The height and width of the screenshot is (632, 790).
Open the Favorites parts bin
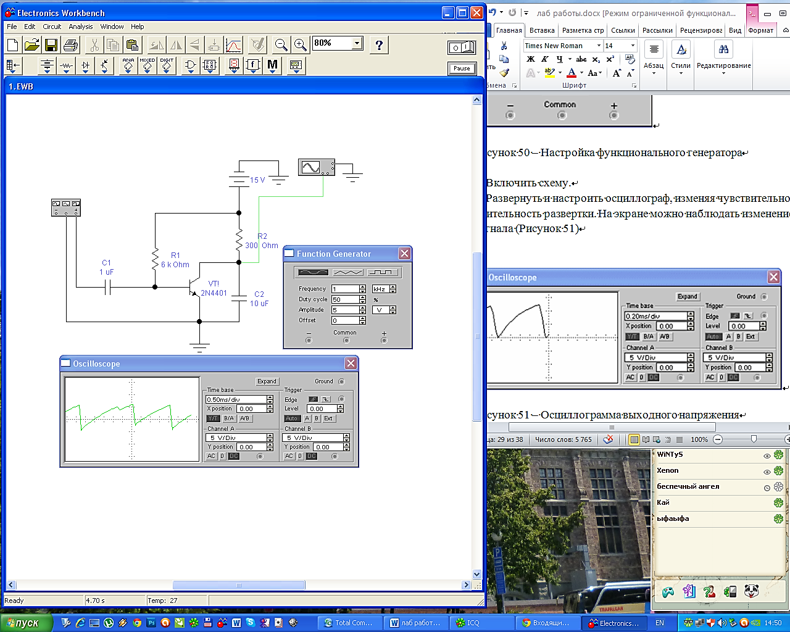click(13, 65)
